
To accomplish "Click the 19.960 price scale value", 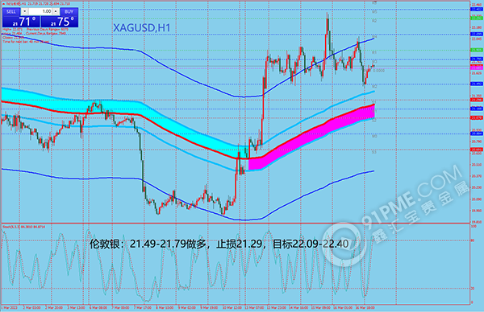I will click(x=476, y=211).
